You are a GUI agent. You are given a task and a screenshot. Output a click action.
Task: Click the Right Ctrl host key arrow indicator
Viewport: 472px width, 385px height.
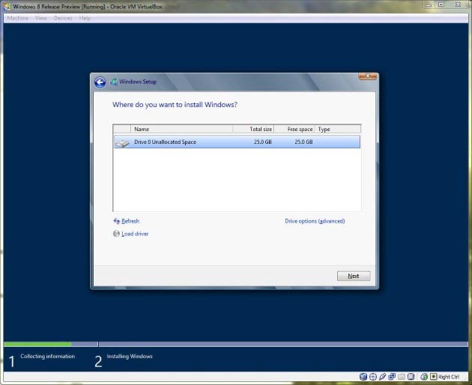tap(433, 377)
